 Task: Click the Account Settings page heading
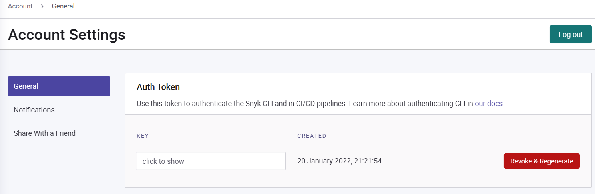coord(67,35)
